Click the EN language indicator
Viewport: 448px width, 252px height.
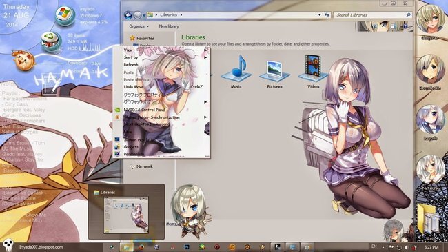(x=374, y=246)
